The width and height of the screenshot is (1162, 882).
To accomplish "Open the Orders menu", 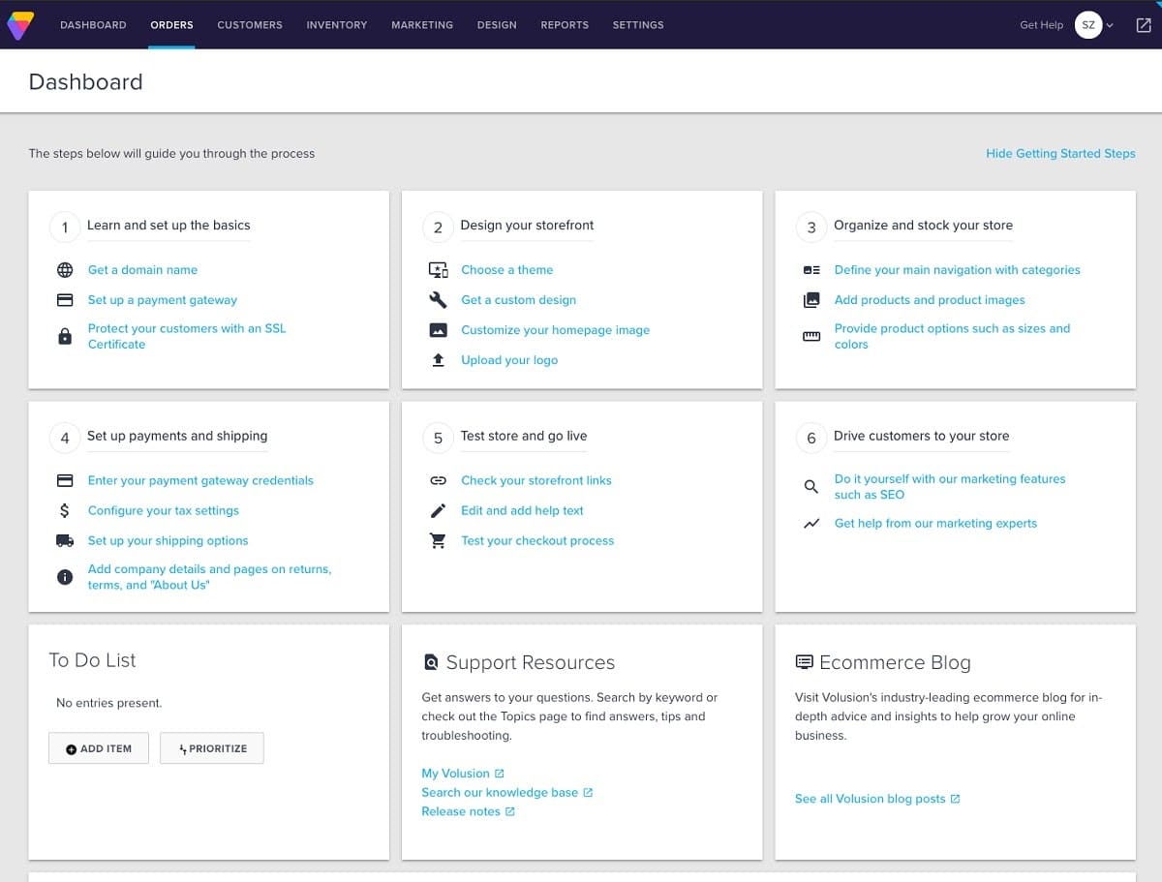I will click(x=171, y=24).
